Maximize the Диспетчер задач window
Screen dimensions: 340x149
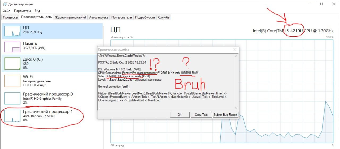(x=322, y=4)
